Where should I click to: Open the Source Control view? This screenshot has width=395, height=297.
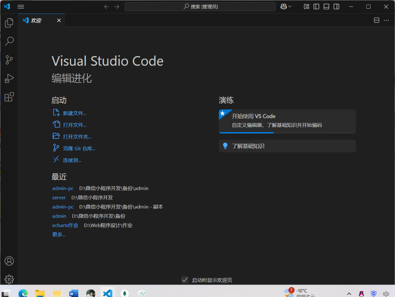point(9,60)
